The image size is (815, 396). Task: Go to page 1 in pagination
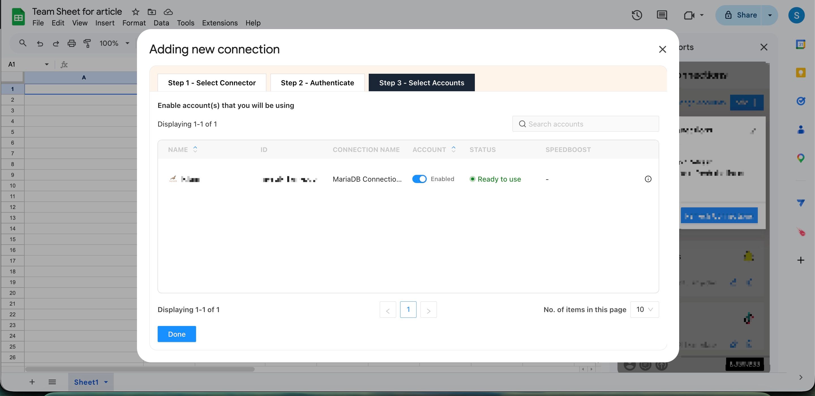(x=408, y=310)
